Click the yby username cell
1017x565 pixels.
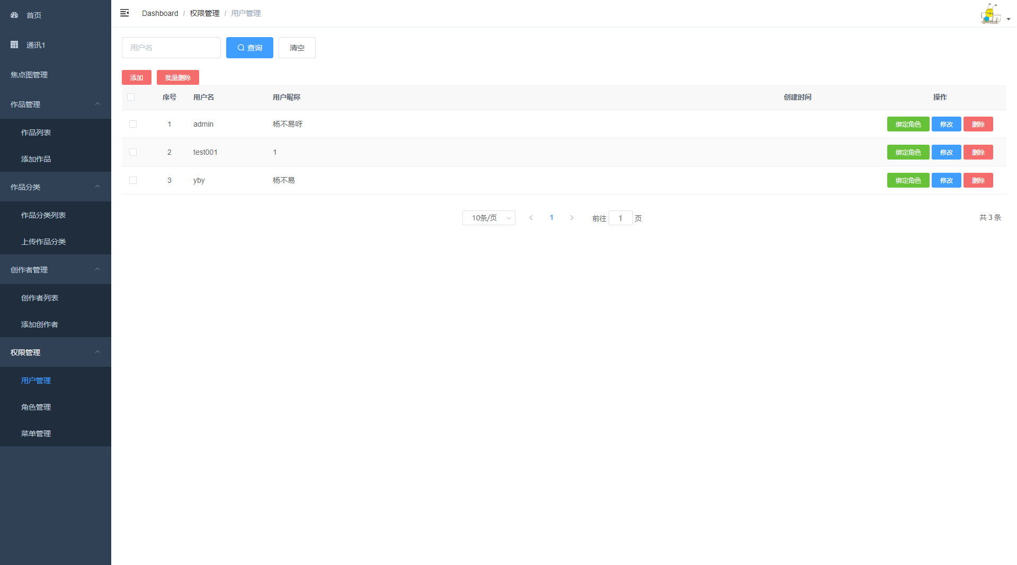199,180
